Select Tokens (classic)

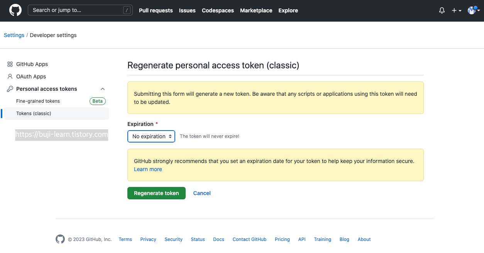pos(56,114)
